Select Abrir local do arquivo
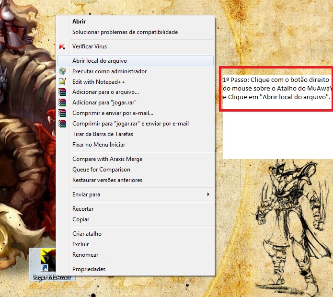The height and width of the screenshot is (297, 333). point(99,61)
